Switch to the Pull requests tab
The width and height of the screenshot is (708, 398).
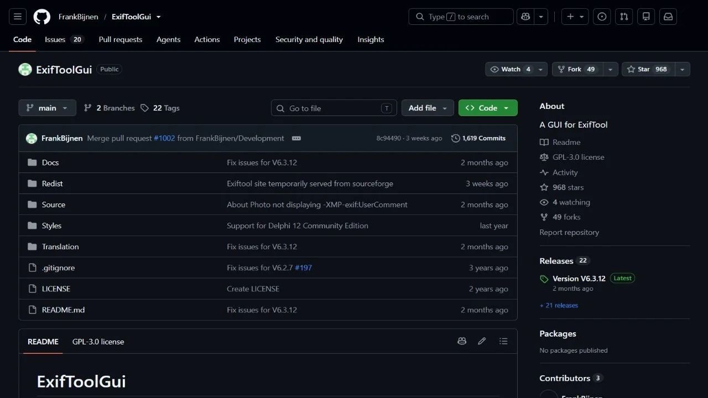pos(121,39)
